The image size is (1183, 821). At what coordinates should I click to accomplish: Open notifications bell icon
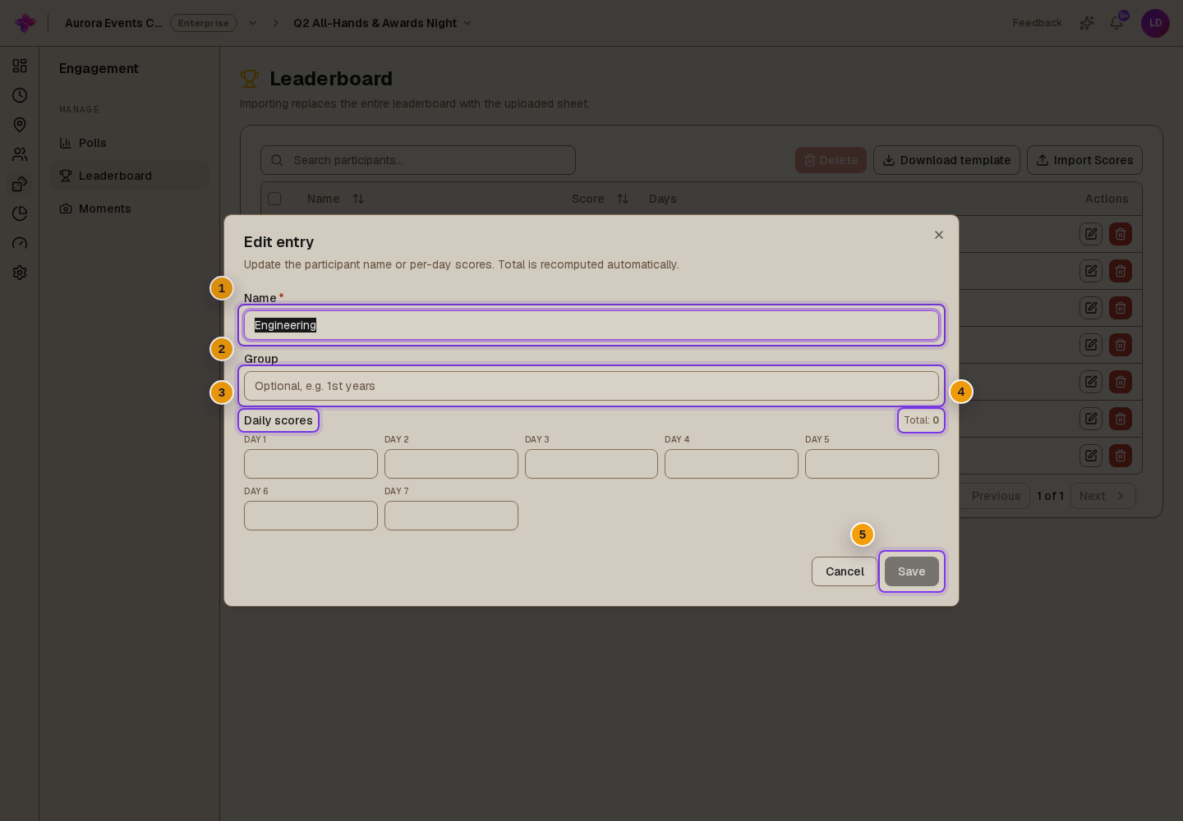(x=1116, y=23)
